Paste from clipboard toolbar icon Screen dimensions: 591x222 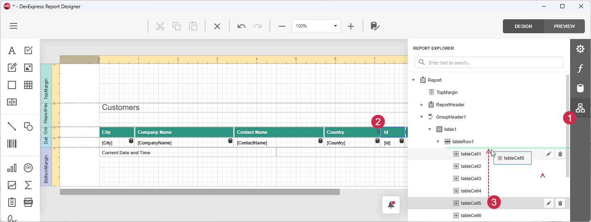click(x=193, y=26)
